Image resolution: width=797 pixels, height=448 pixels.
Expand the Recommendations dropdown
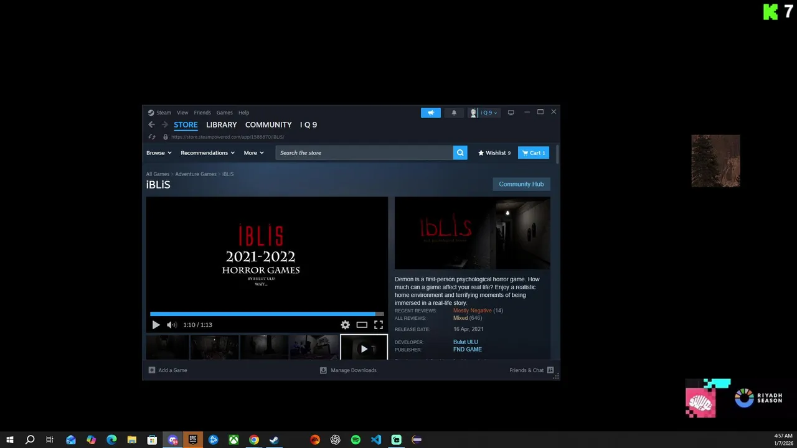(207, 152)
